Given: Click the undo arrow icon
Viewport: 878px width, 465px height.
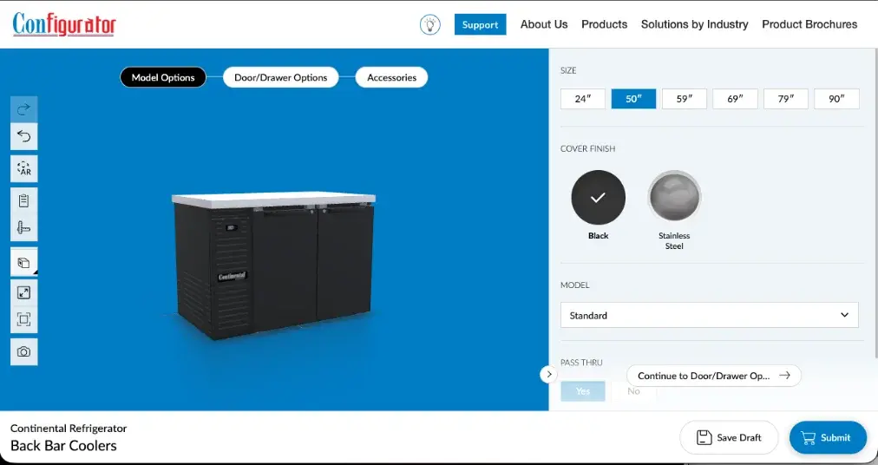Looking at the screenshot, I should 24,136.
